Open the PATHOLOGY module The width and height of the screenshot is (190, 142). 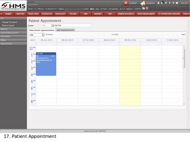point(47,14)
